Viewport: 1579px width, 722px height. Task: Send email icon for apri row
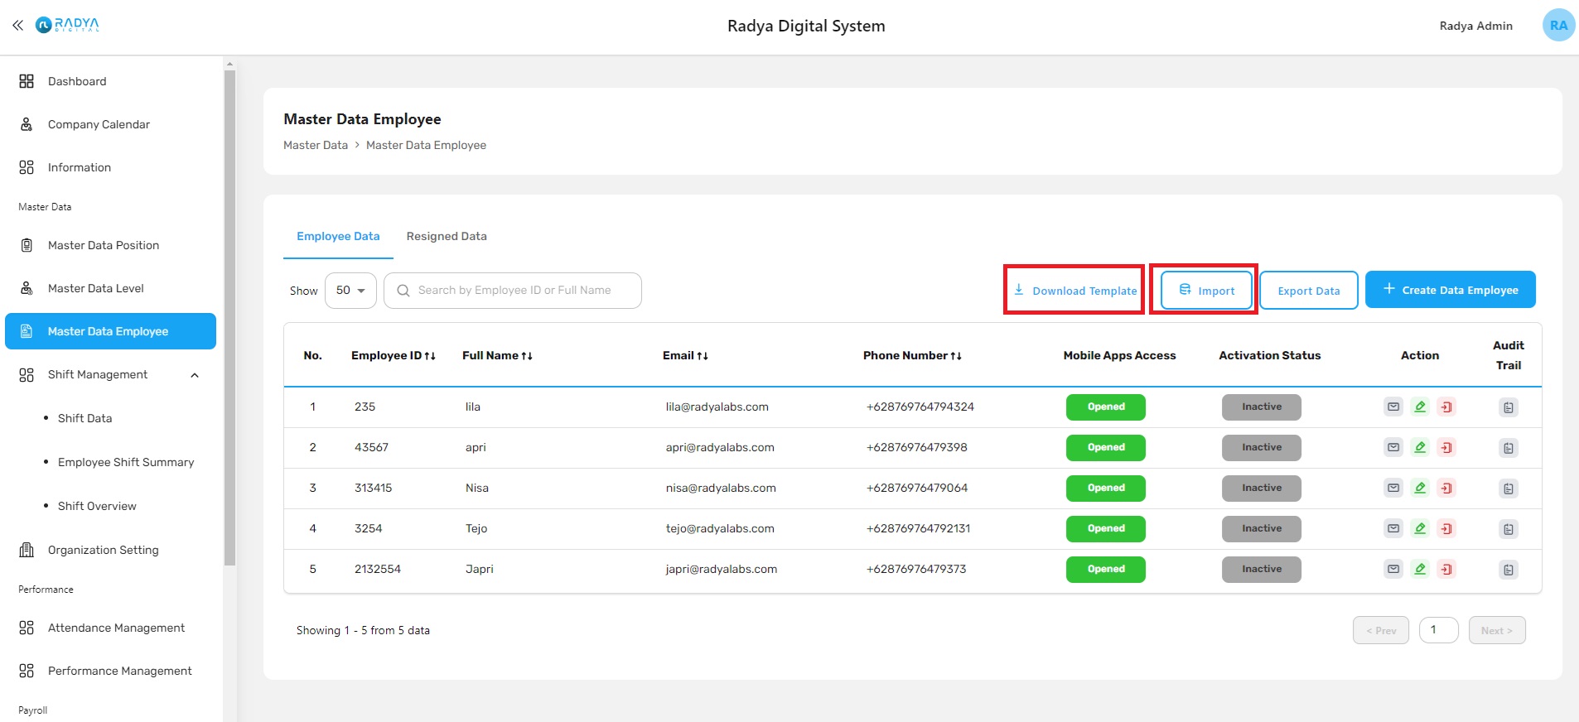pyautogui.click(x=1393, y=447)
